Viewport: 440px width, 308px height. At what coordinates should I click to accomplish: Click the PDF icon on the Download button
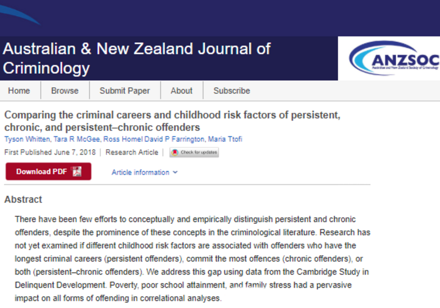point(76,172)
